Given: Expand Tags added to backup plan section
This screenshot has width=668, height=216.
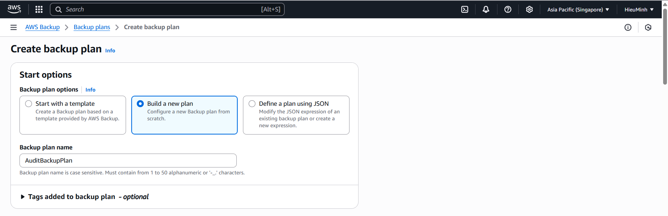Looking at the screenshot, I should pyautogui.click(x=85, y=197).
